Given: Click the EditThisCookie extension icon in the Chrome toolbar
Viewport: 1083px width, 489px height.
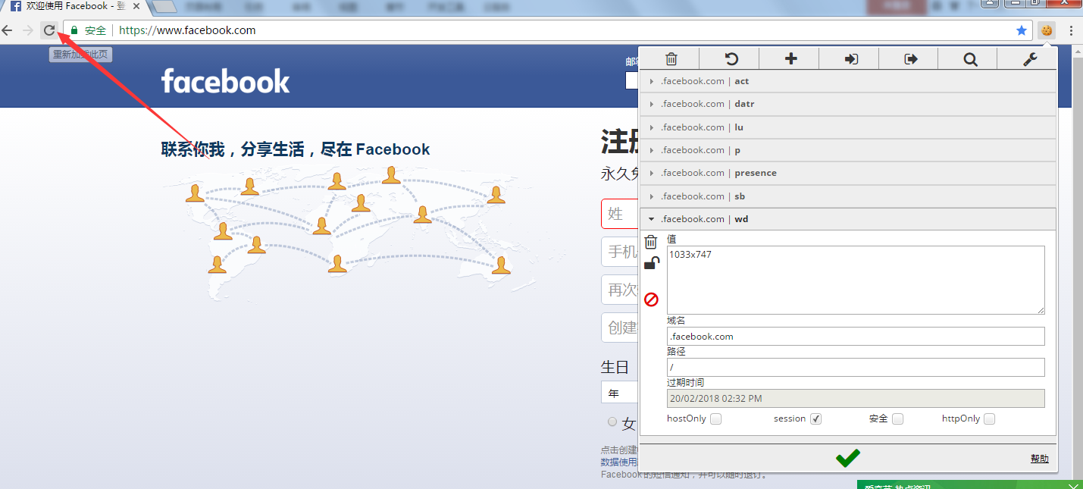Looking at the screenshot, I should point(1047,30).
